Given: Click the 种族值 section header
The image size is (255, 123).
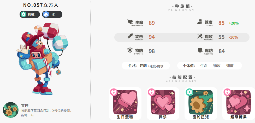Looking at the screenshot, I should tap(182, 6).
